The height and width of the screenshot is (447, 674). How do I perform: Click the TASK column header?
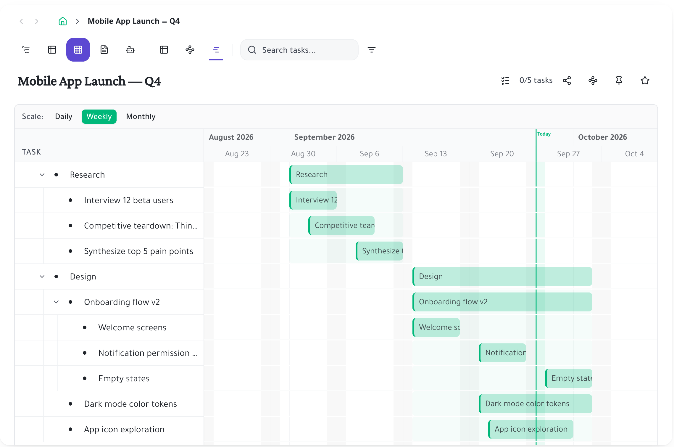(x=31, y=152)
